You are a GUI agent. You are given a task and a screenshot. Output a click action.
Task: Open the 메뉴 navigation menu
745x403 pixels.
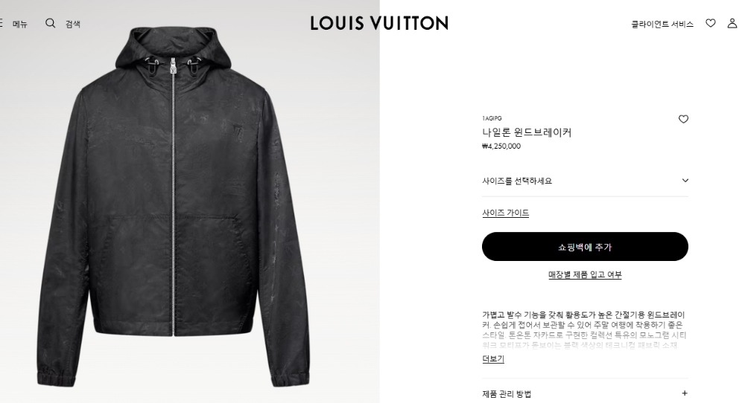click(20, 25)
